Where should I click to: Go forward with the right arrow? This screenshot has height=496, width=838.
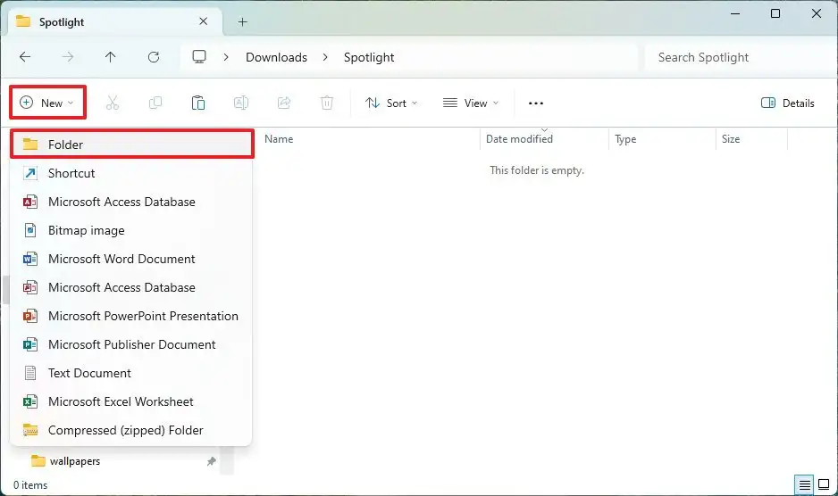[x=68, y=57]
